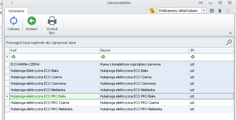Click Nazwa cell Hulajnoga elektryczna ECO Czarna
Image resolution: width=236 pixels, height=120 pixels.
144,77
